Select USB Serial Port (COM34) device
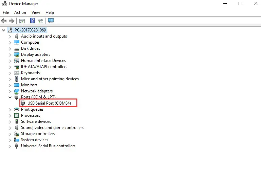This screenshot has width=261, height=176. point(49,103)
